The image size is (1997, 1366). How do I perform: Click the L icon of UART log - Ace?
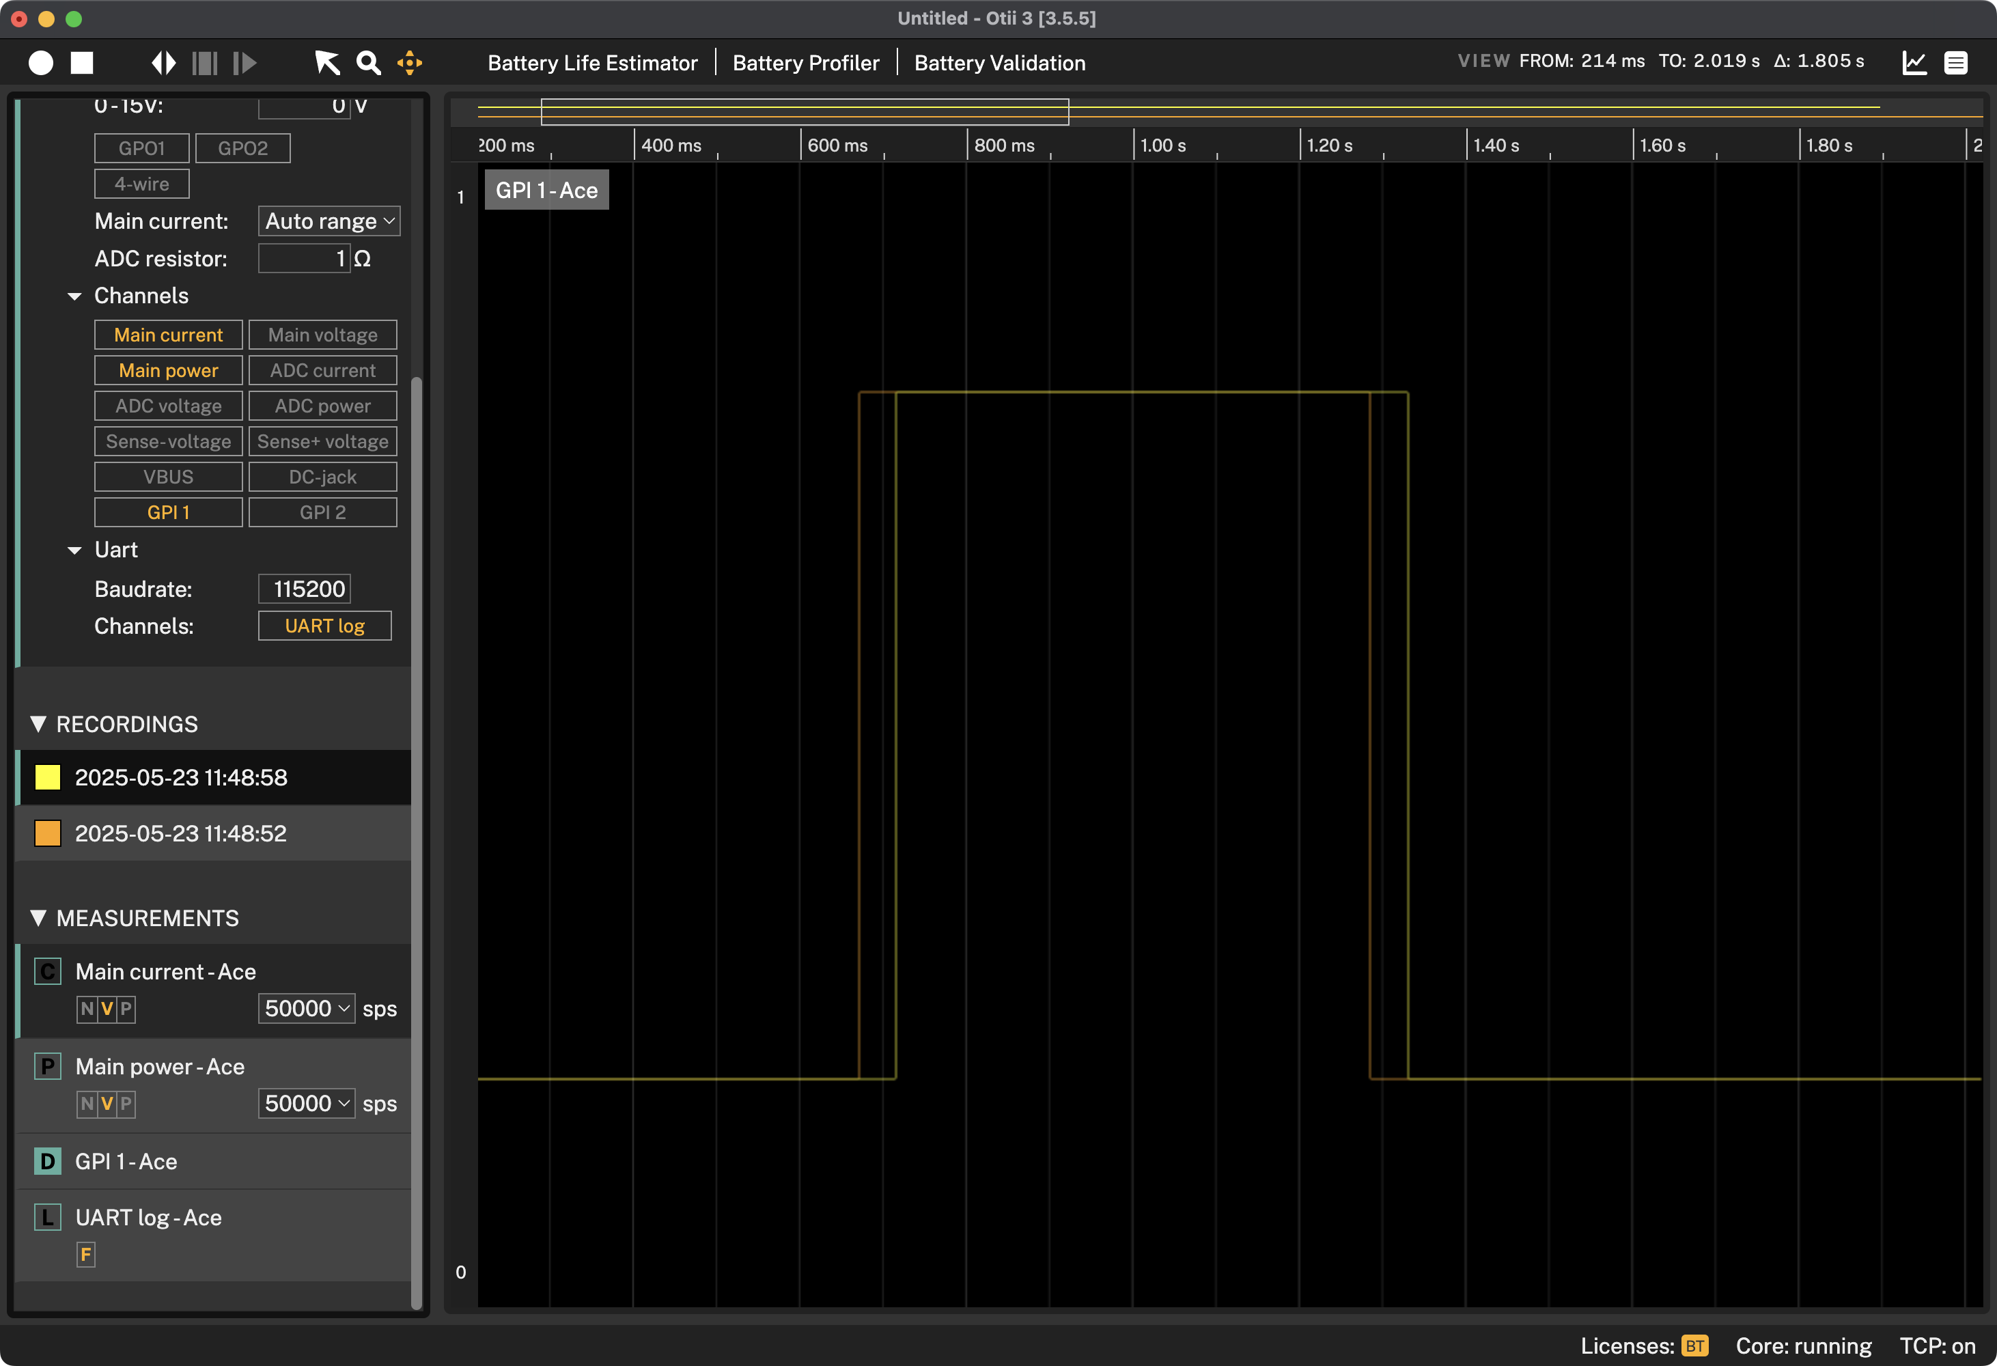(47, 1216)
